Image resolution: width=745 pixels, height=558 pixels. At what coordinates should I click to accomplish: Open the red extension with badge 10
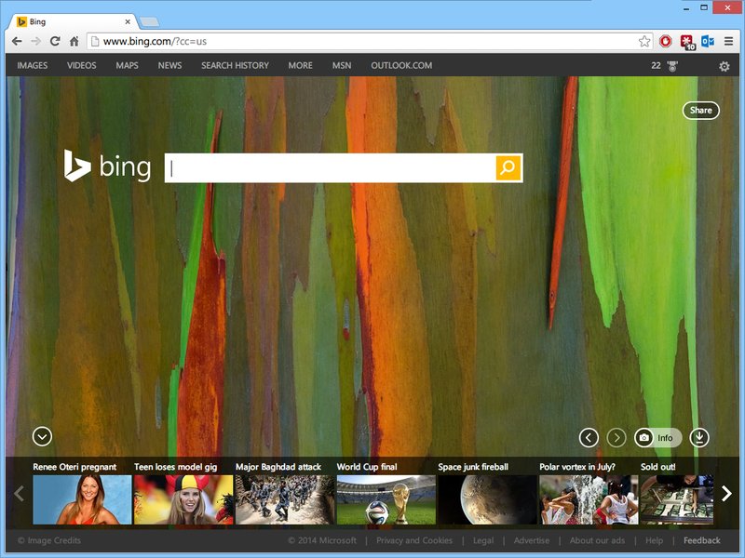[x=687, y=42]
